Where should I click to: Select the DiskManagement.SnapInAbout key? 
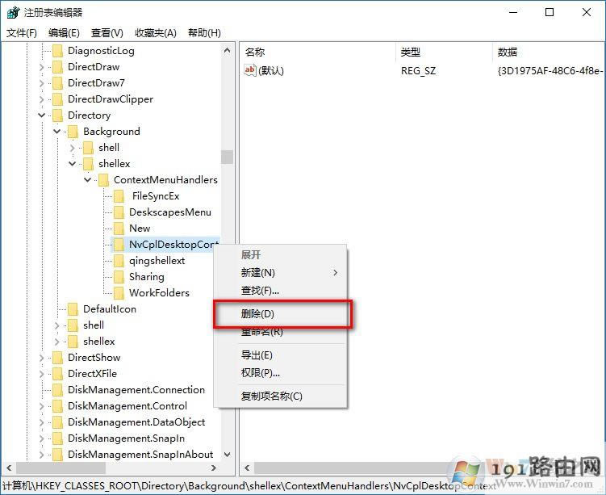(x=140, y=455)
